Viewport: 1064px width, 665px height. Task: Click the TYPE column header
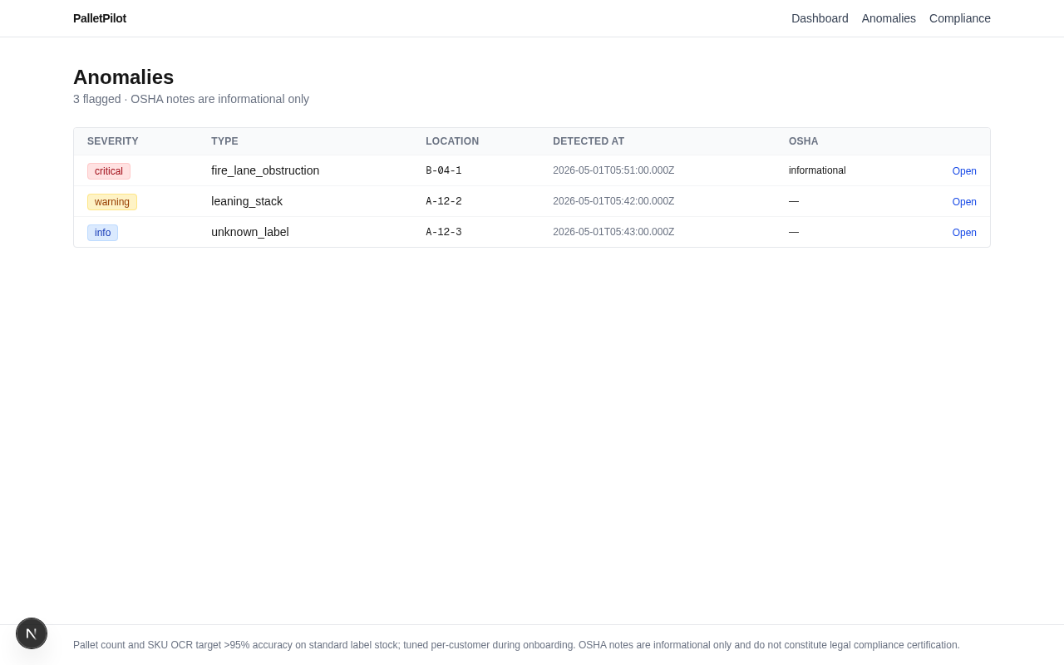click(x=224, y=141)
